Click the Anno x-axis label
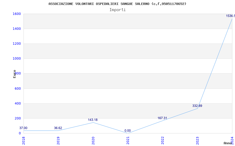This screenshot has width=235, height=146. tap(228, 143)
